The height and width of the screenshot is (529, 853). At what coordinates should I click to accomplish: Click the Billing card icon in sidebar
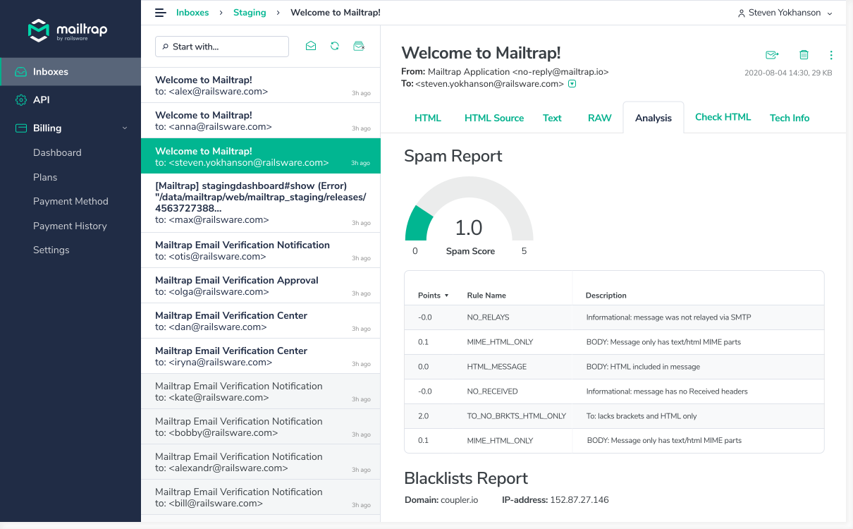point(20,128)
